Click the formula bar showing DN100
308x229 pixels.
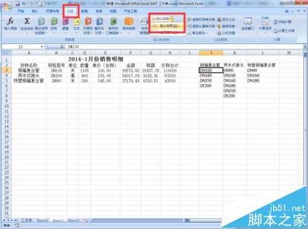[x=185, y=47]
